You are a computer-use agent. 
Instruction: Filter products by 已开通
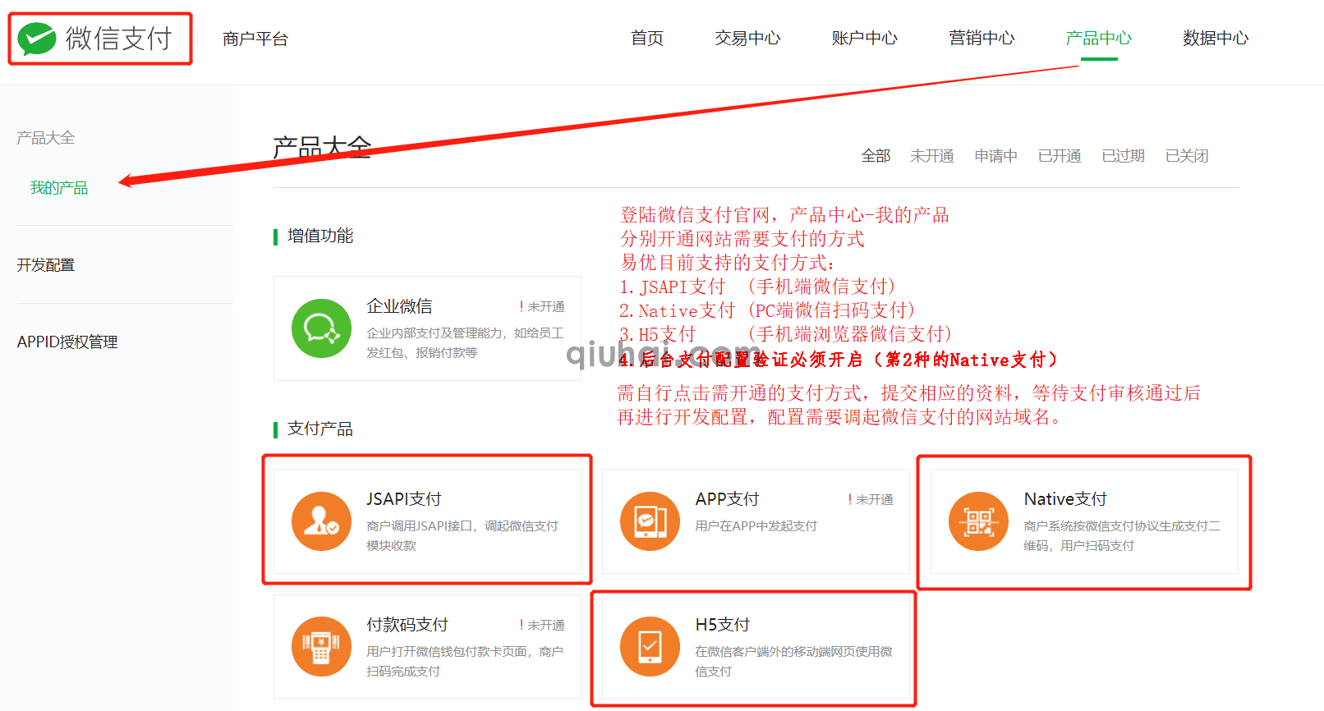[1060, 156]
